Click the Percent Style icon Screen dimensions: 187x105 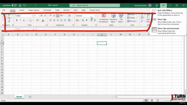[83, 20]
